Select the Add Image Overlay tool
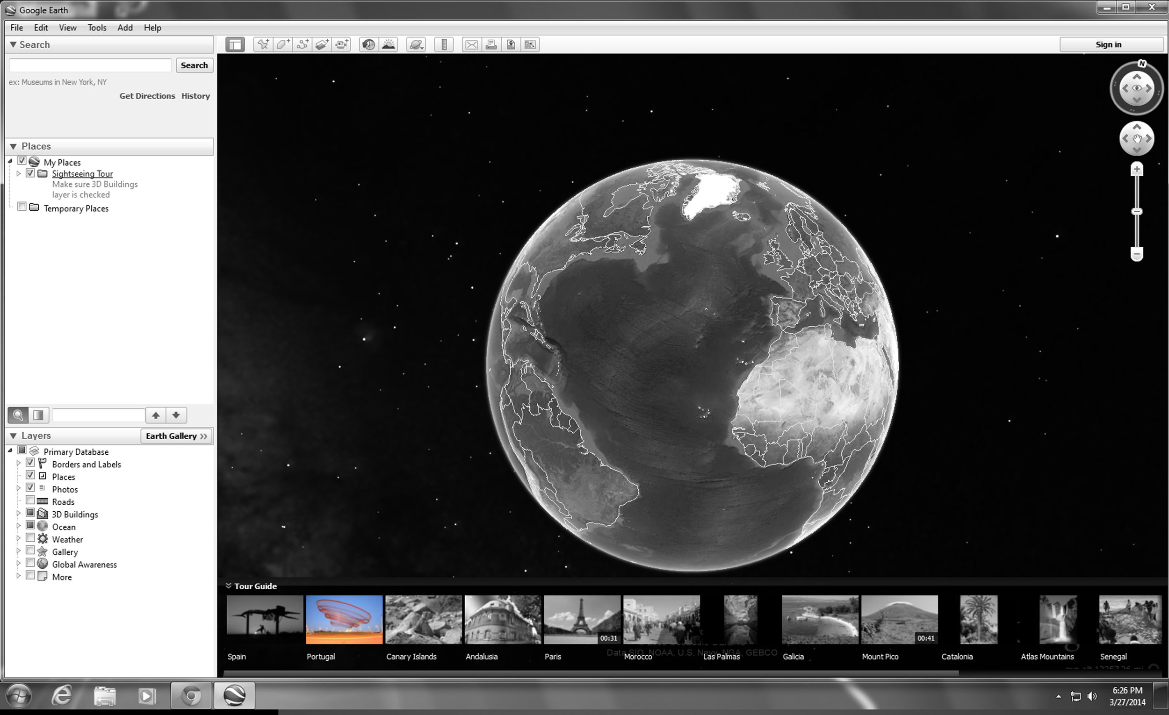The width and height of the screenshot is (1169, 715). (x=322, y=44)
